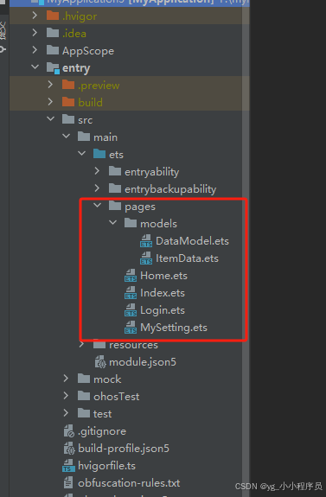Click the src folder icon
The height and width of the screenshot is (497, 326).
pyautogui.click(x=68, y=119)
